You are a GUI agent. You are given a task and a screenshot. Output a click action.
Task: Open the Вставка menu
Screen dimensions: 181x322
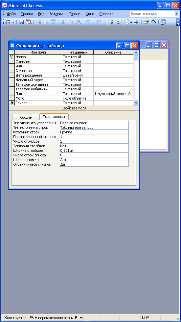pyautogui.click(x=57, y=14)
